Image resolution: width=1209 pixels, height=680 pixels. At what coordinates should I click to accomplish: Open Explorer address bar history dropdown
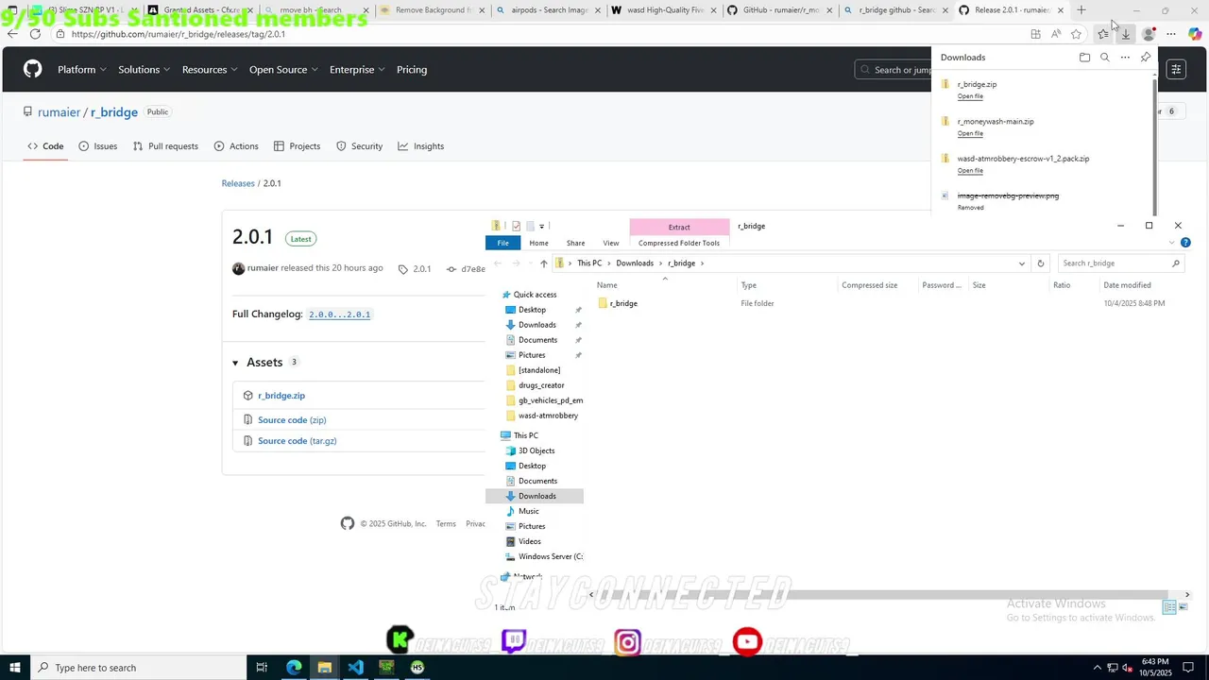[x=1021, y=263]
